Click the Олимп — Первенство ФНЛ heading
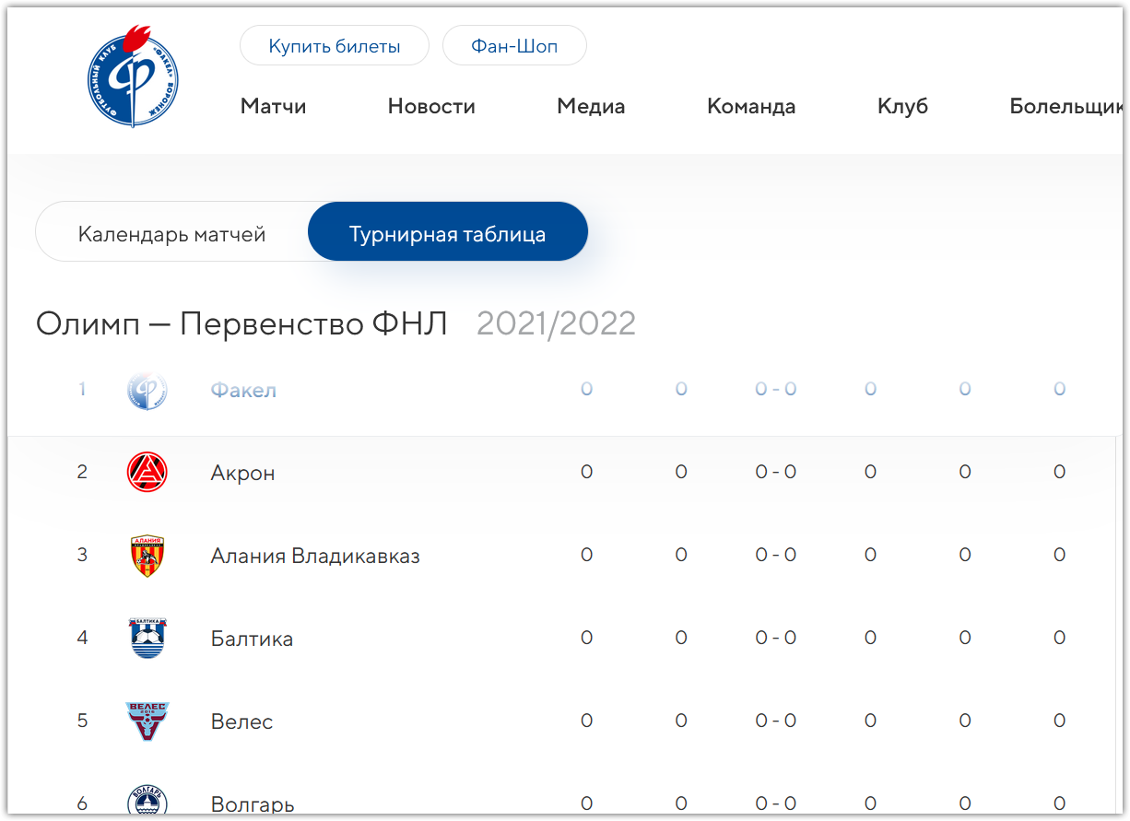Image resolution: width=1130 pixels, height=821 pixels. coord(241,324)
